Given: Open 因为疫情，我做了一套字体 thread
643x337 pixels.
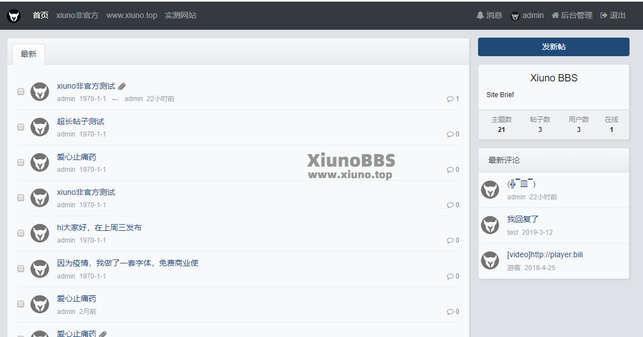Looking at the screenshot, I should 127,263.
